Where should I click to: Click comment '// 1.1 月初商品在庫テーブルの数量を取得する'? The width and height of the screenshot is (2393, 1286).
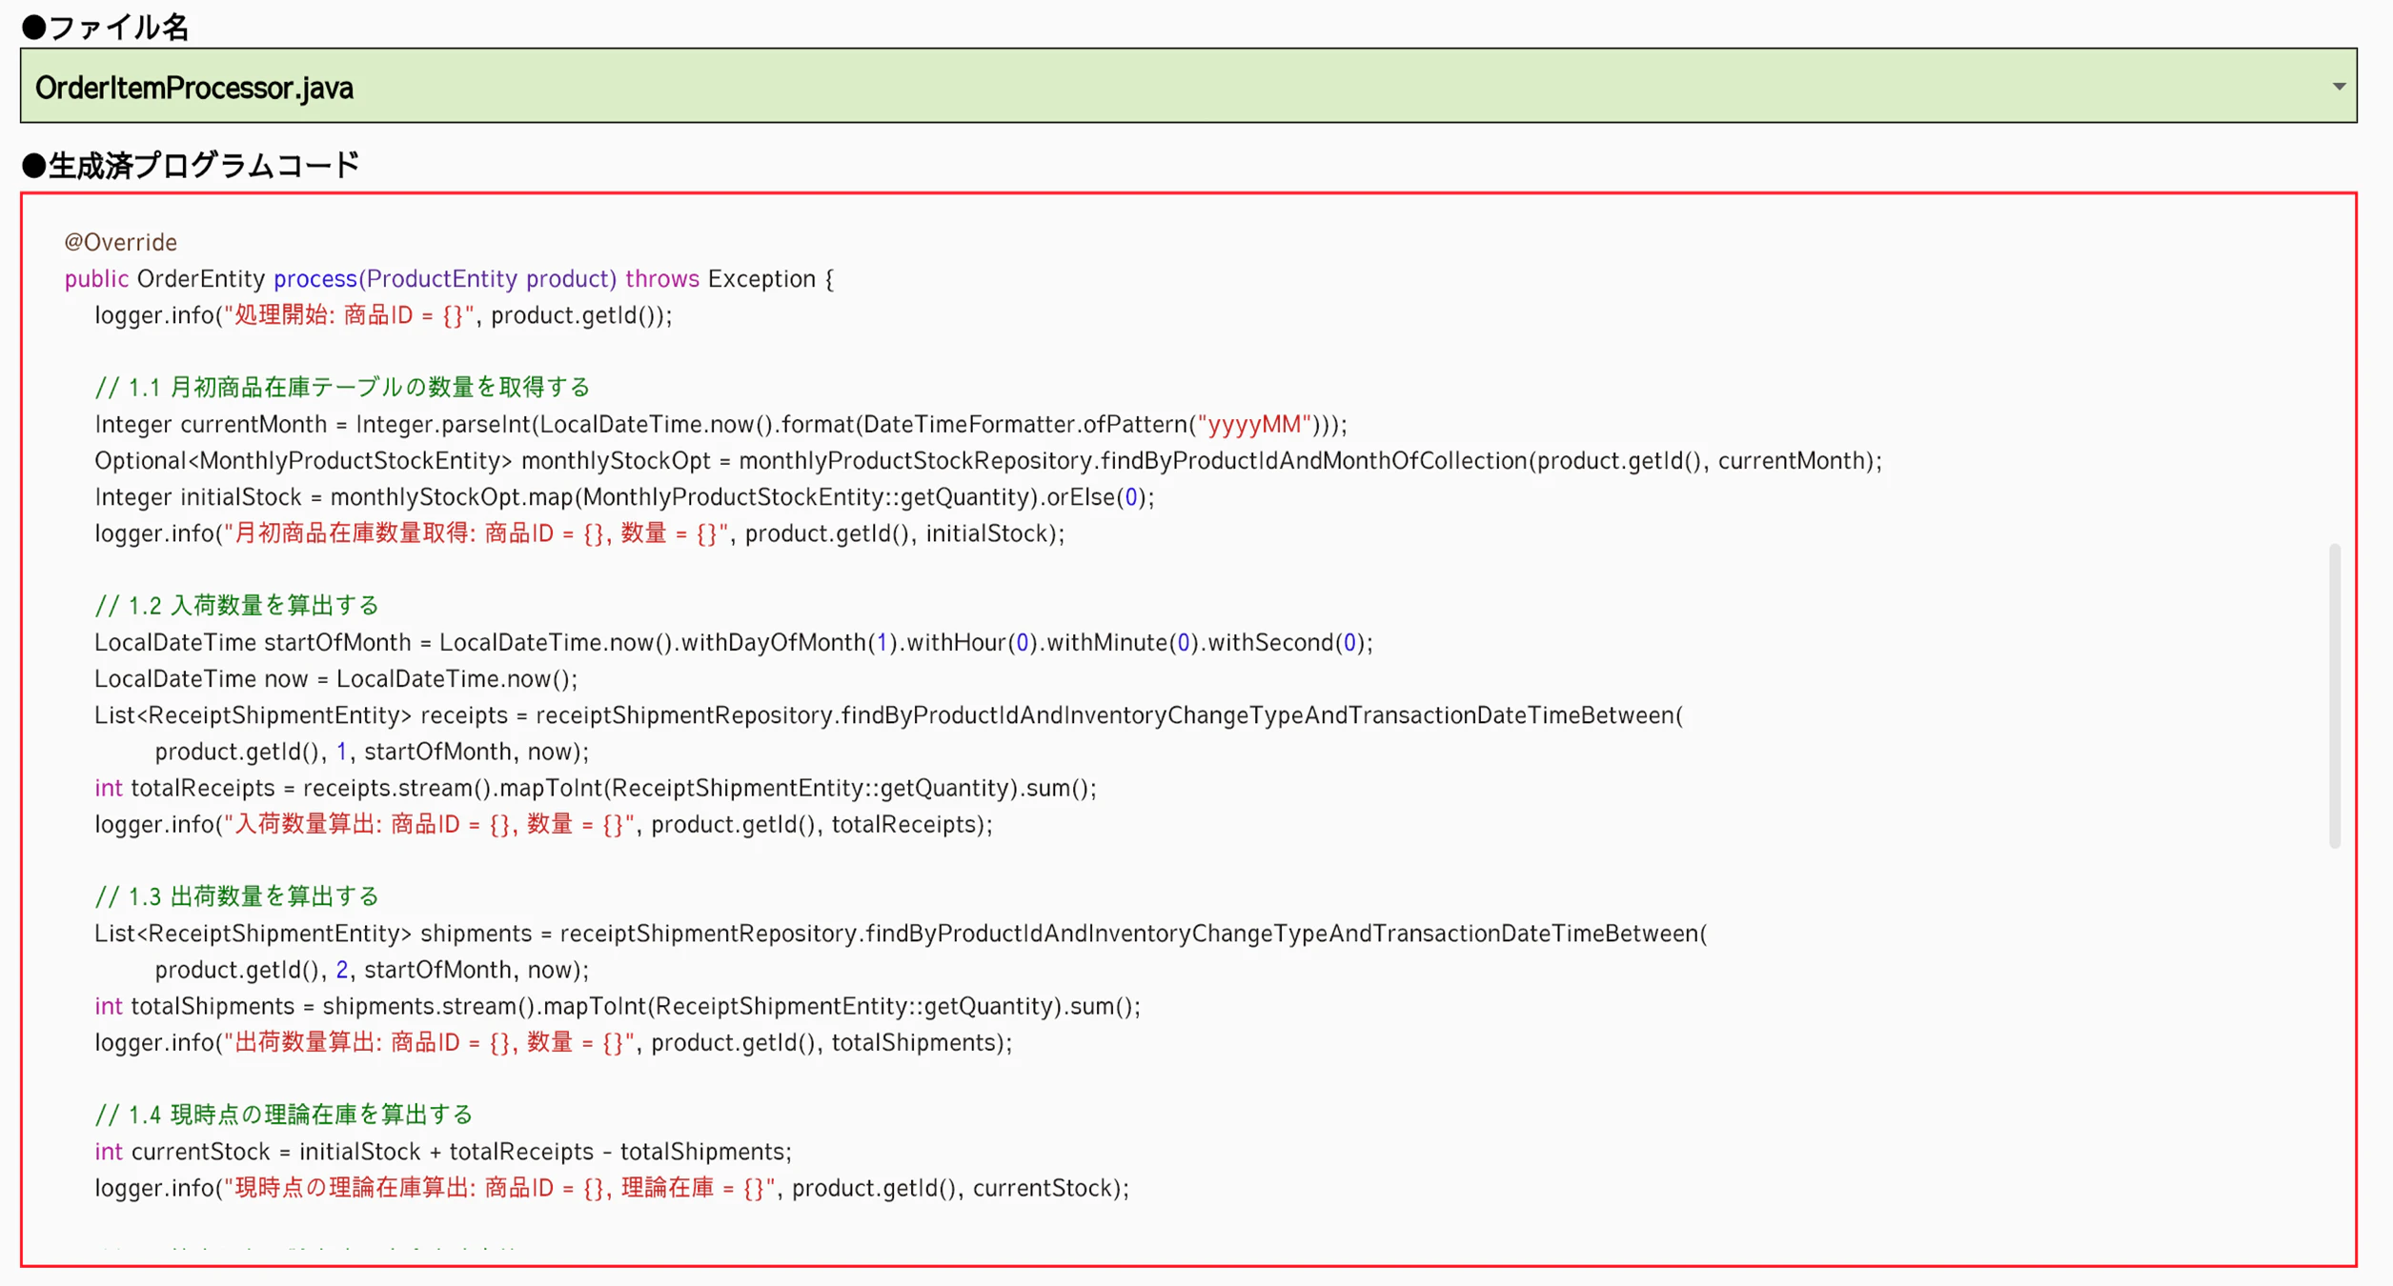click(x=342, y=387)
